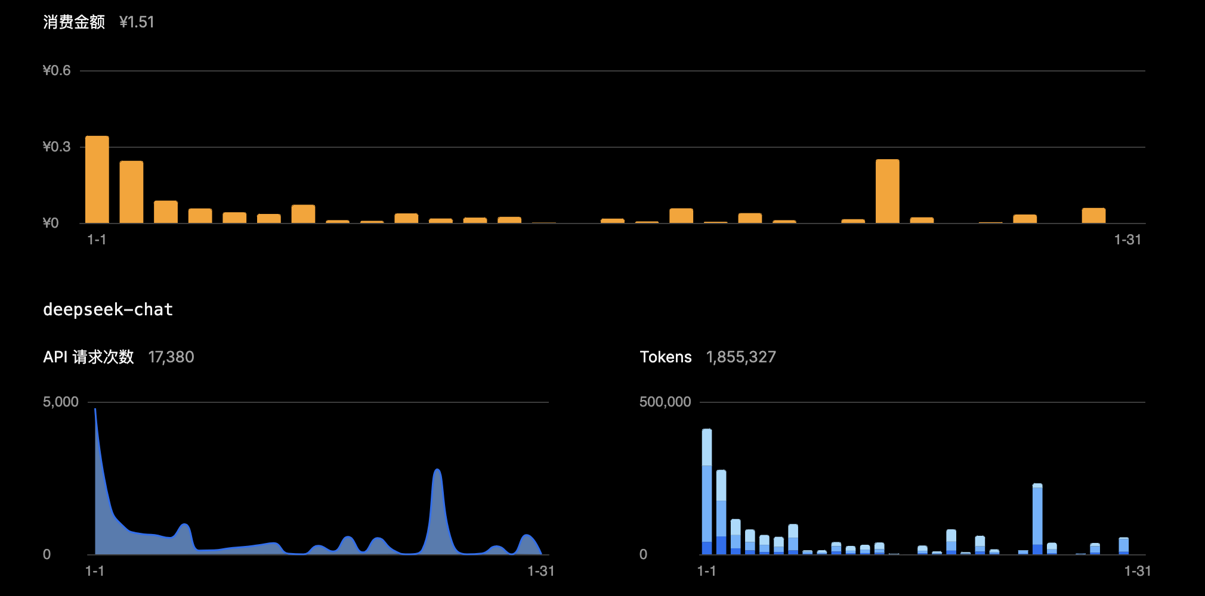Select the ¥0 axis label on the spend chart
This screenshot has width=1205, height=596.
51,223
